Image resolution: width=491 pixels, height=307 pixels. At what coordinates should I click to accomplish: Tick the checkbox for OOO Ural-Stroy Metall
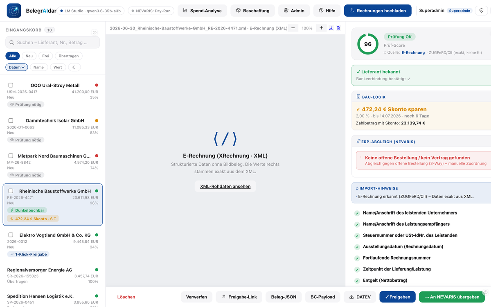coord(11,86)
